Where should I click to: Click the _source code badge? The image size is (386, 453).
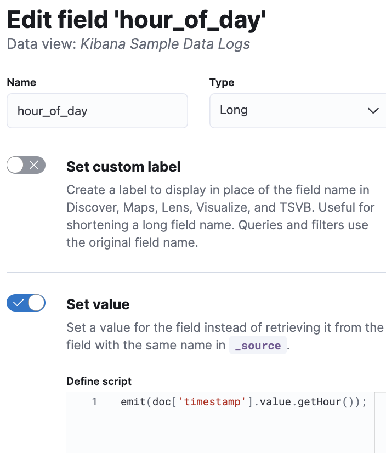(x=258, y=346)
